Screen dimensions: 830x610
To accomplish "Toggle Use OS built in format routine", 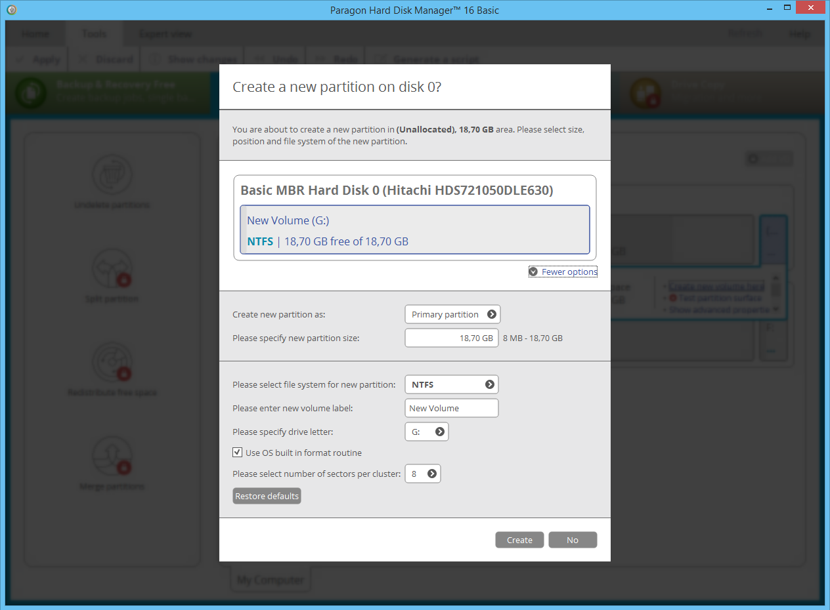I will coord(238,453).
